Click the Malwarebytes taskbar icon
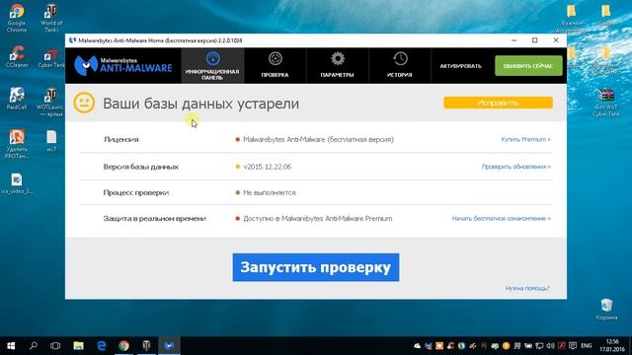This screenshot has width=632, height=355. coord(169,346)
